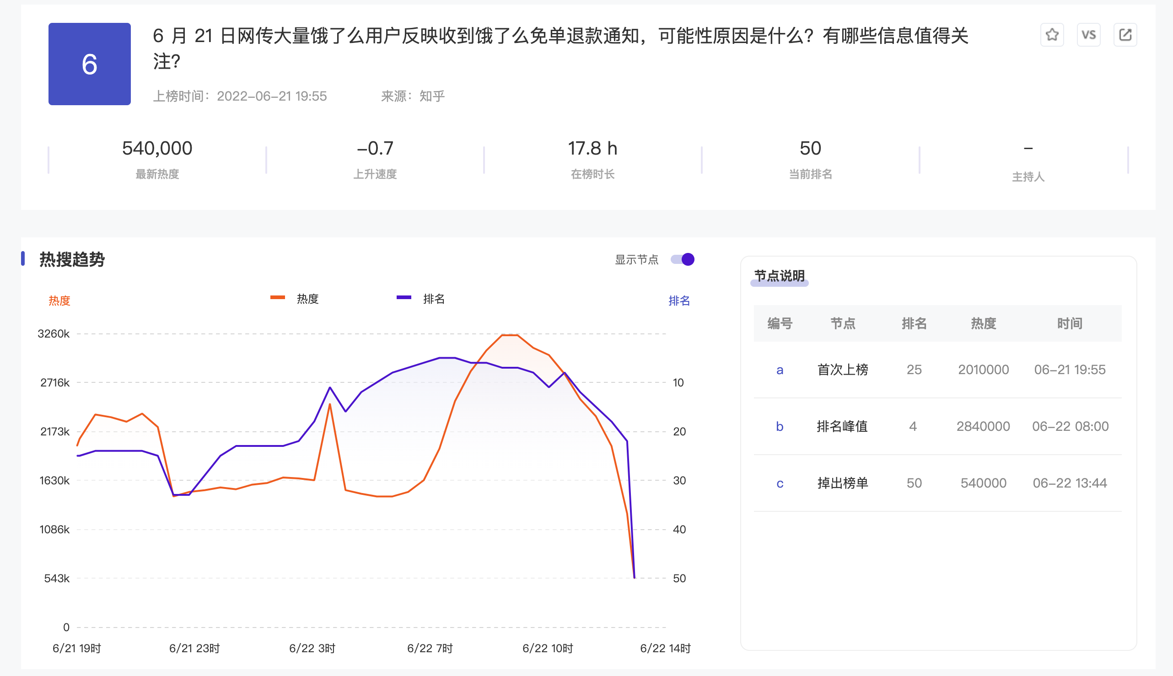Click the star favorite icon
The height and width of the screenshot is (676, 1173).
coord(1052,35)
